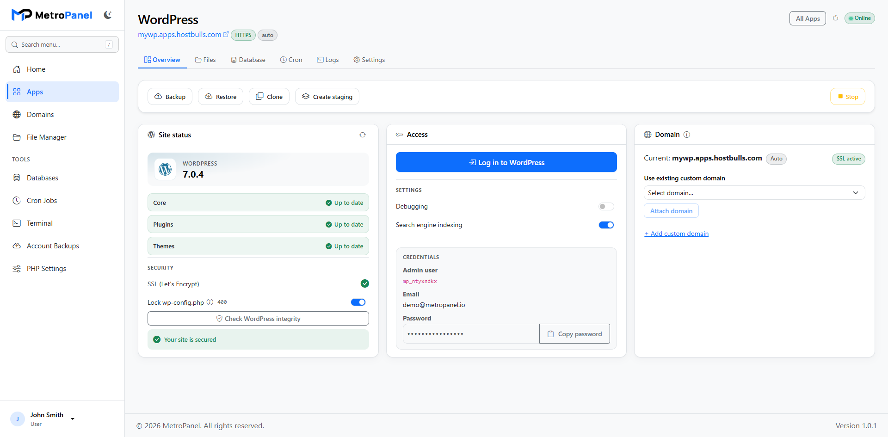888x437 pixels.
Task: Click the Themes Up to date row
Action: point(258,246)
